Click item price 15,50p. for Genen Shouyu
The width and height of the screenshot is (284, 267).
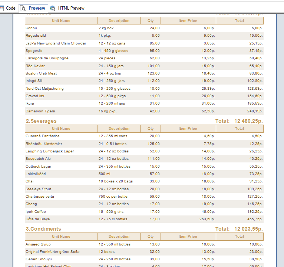[208, 259]
